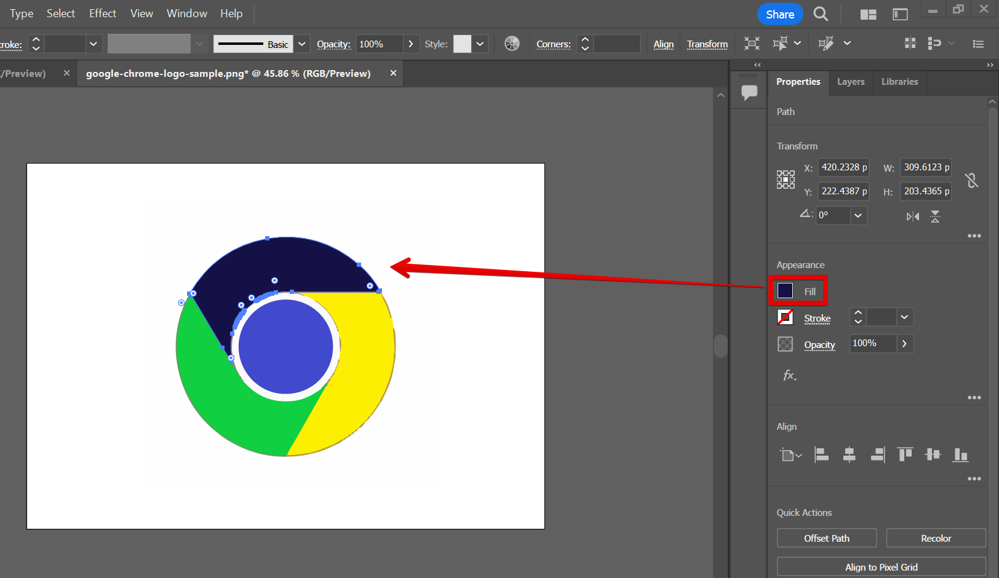The height and width of the screenshot is (578, 999).
Task: Click the Share button
Action: [x=779, y=14]
